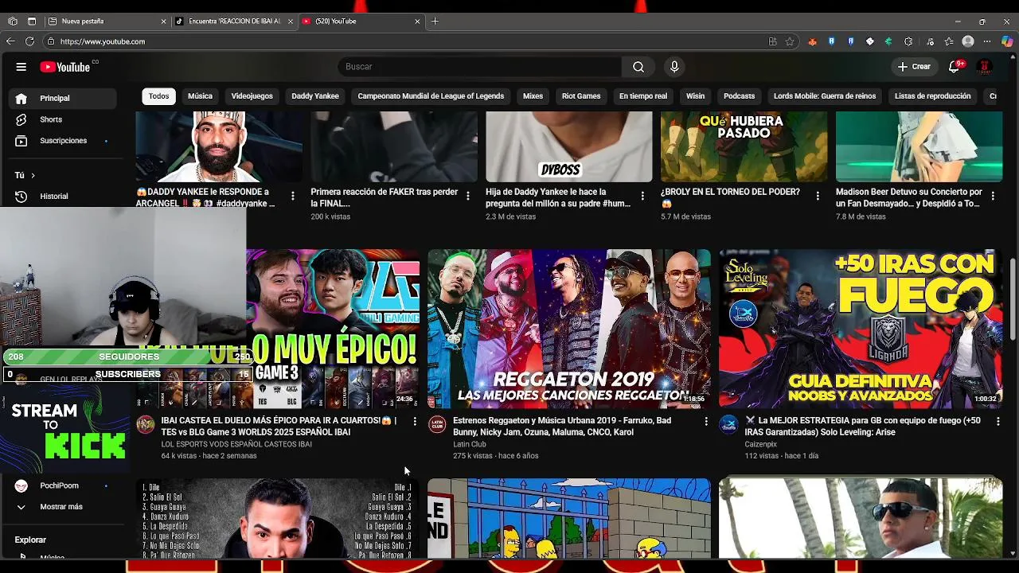The height and width of the screenshot is (573, 1019).
Task: Select the Música filter chip
Action: click(x=200, y=96)
